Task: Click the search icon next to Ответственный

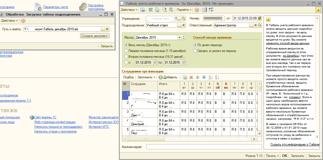Action: click(x=260, y=25)
